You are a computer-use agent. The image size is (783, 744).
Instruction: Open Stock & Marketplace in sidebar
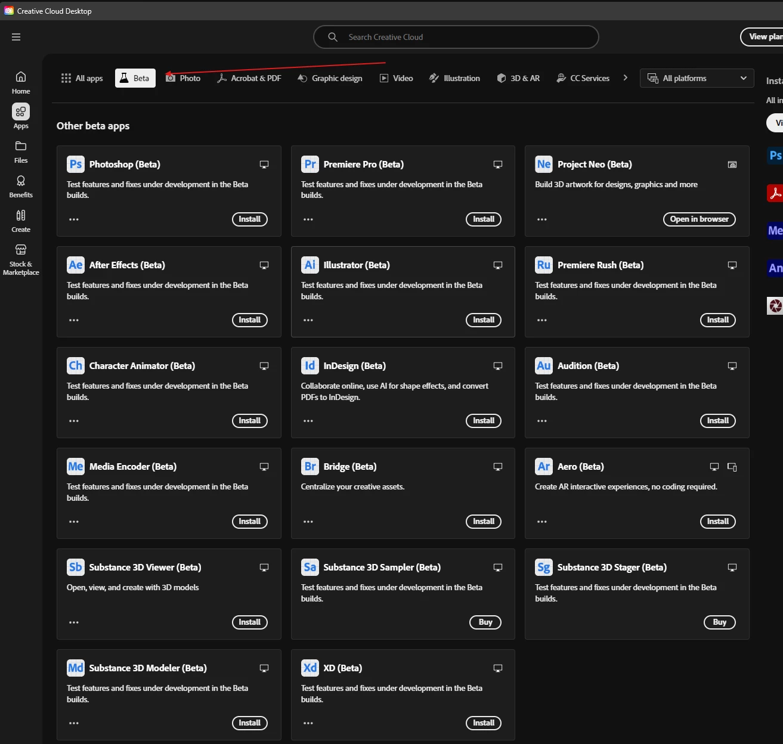click(21, 259)
